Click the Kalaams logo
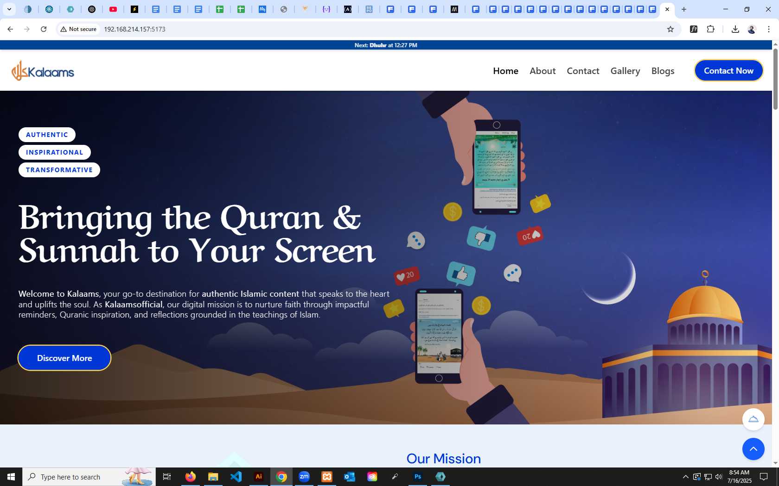This screenshot has width=779, height=486. point(43,71)
